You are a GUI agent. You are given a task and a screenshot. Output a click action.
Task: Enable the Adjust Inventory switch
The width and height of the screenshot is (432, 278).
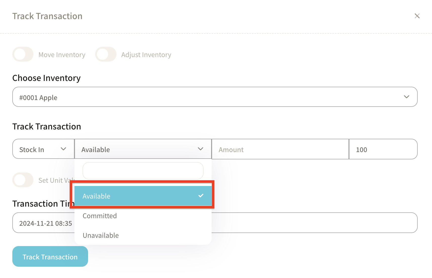pyautogui.click(x=106, y=54)
